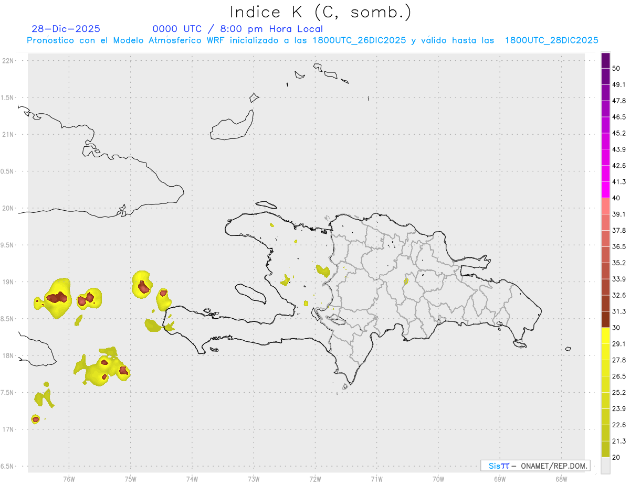Click the '72W' longitude label
The image size is (630, 486).
tap(315, 478)
